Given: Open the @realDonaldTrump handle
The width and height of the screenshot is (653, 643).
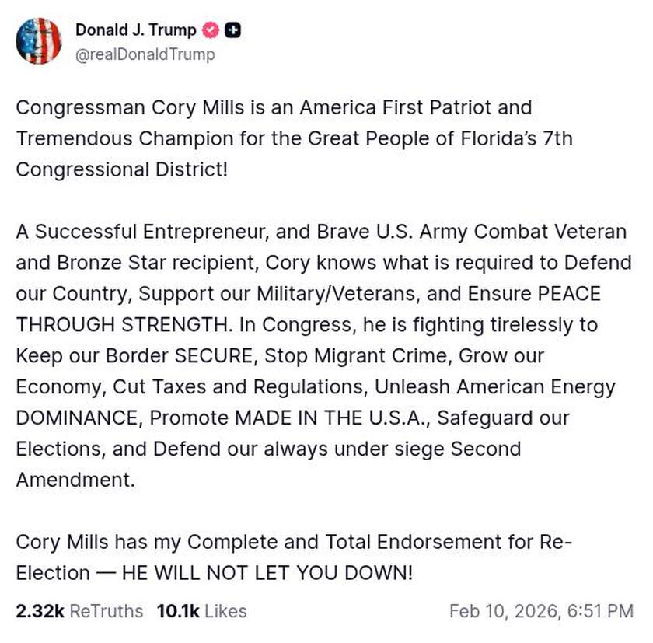Looking at the screenshot, I should 147,54.
